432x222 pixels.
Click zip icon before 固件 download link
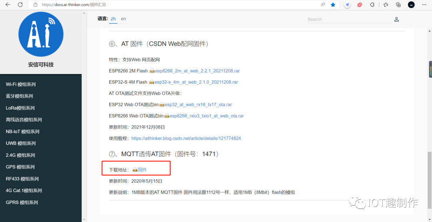click(135, 170)
